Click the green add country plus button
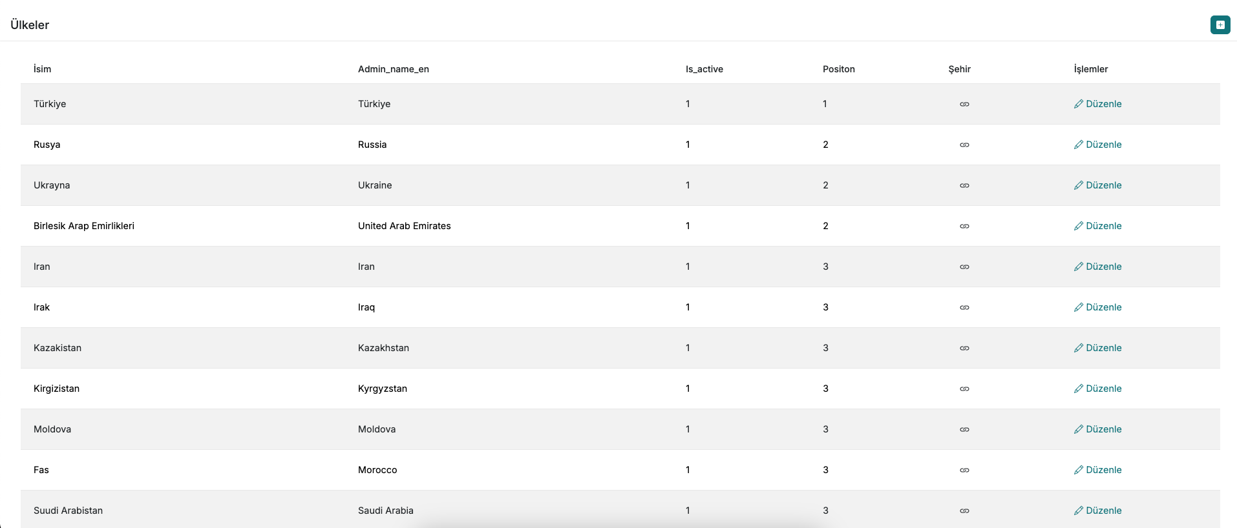This screenshot has width=1237, height=528. coord(1220,25)
